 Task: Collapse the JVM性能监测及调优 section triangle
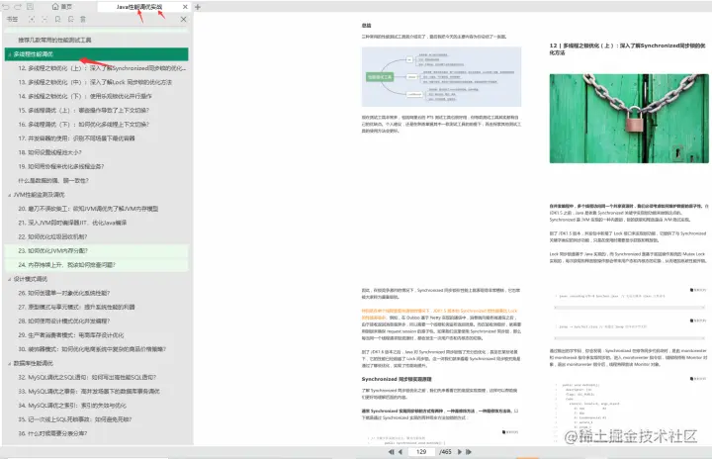9,195
